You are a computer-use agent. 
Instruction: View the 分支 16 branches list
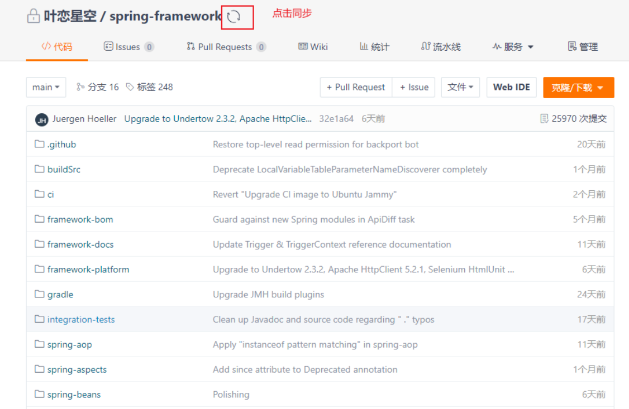(x=98, y=88)
